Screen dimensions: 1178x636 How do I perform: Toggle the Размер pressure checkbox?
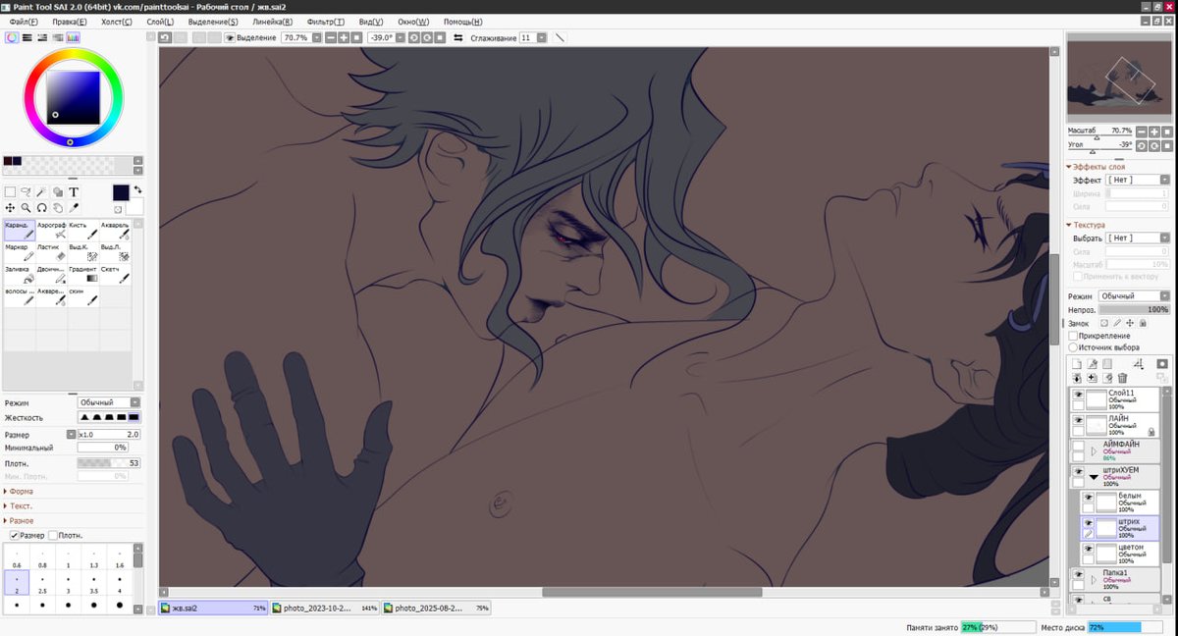coord(14,536)
